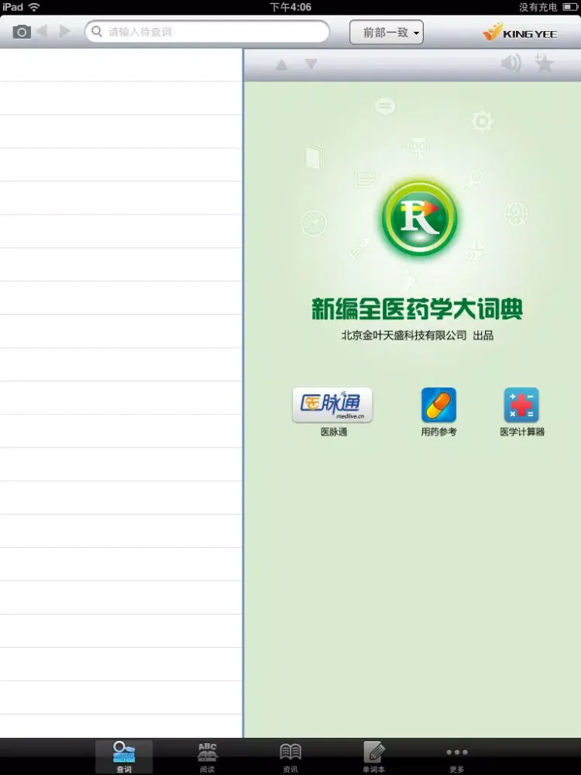Click the King Yee logo

pos(520,32)
